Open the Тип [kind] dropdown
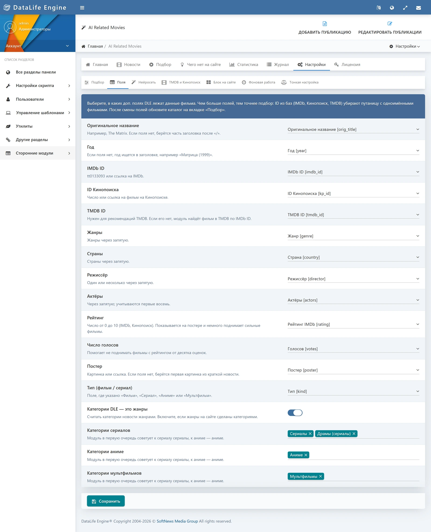Viewport: 431px width, 532px height. 353,391
